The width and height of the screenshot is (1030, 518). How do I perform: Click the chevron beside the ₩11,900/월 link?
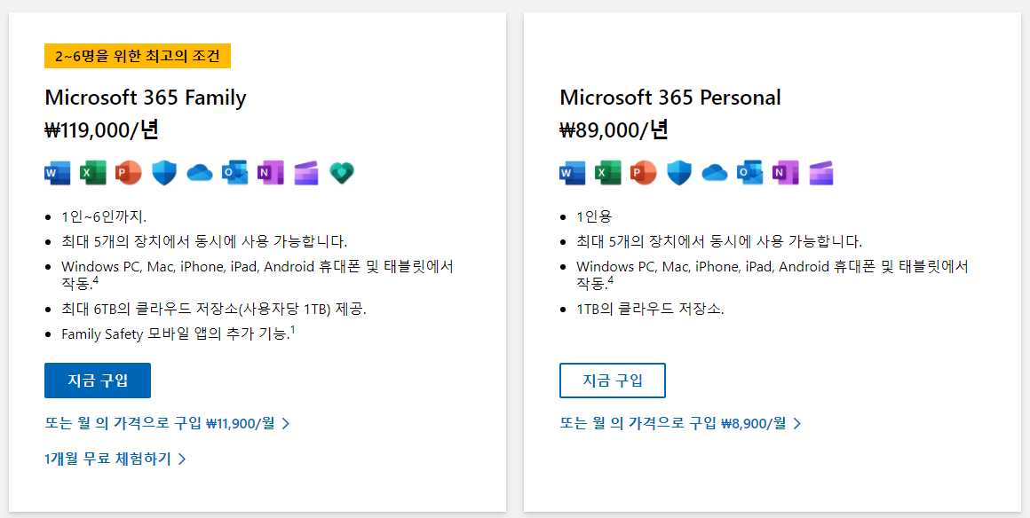tap(285, 424)
